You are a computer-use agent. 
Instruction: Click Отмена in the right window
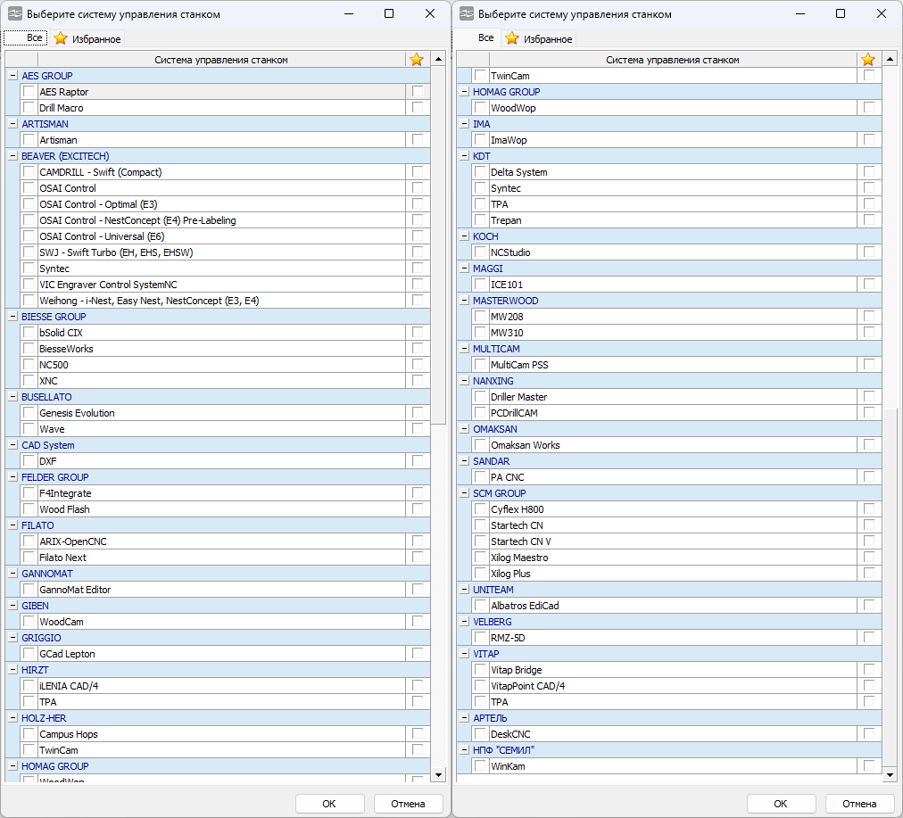click(x=859, y=804)
